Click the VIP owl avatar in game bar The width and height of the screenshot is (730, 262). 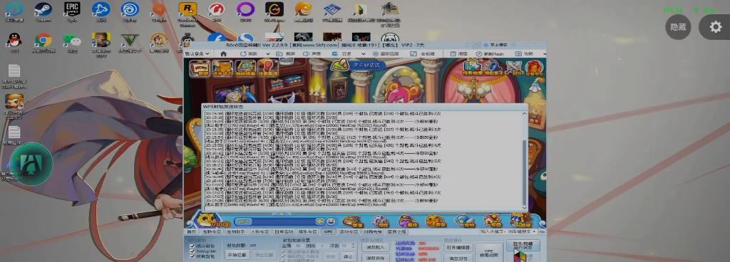click(208, 220)
